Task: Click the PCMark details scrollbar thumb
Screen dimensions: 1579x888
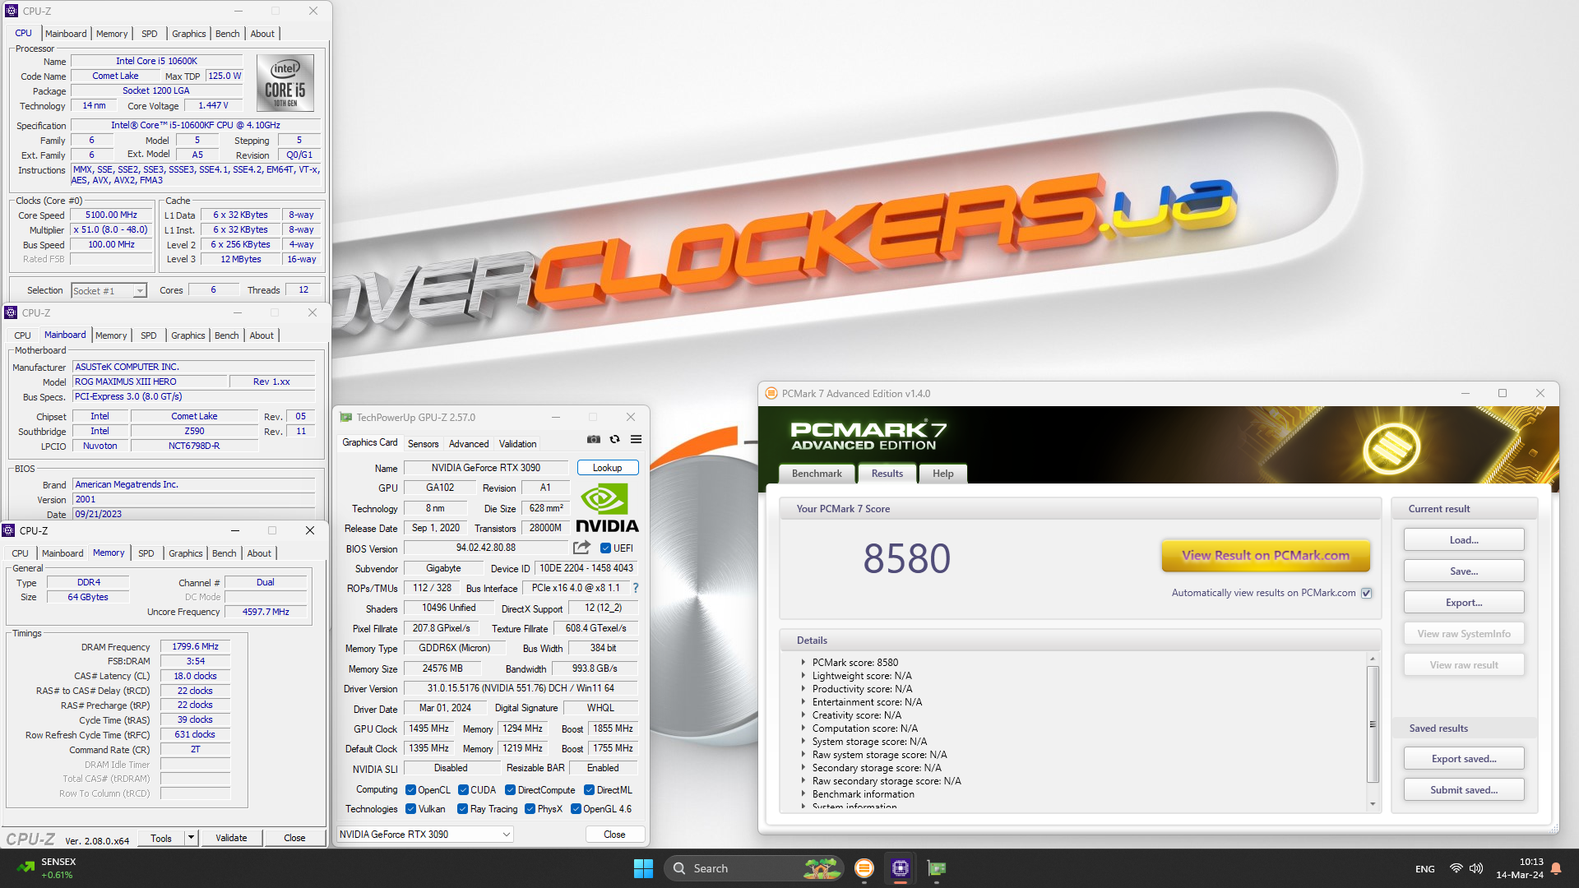Action: click(1372, 724)
